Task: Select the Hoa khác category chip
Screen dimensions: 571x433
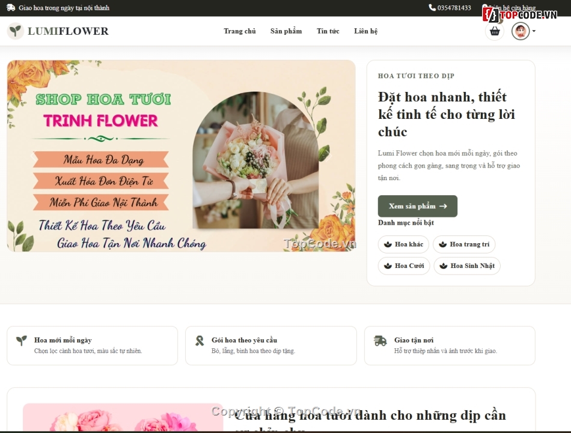Action: 403,244
